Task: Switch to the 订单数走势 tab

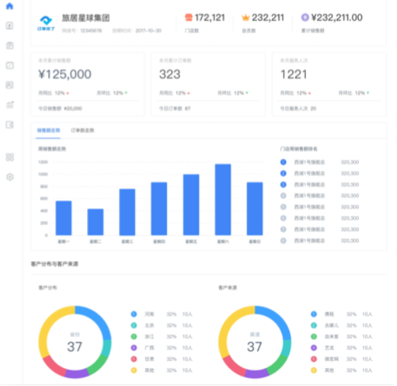Action: pyautogui.click(x=83, y=131)
